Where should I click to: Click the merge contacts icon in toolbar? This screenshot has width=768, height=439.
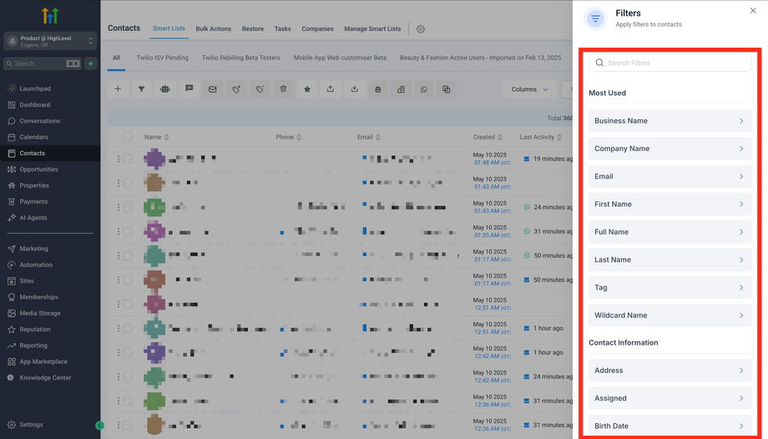(x=447, y=89)
